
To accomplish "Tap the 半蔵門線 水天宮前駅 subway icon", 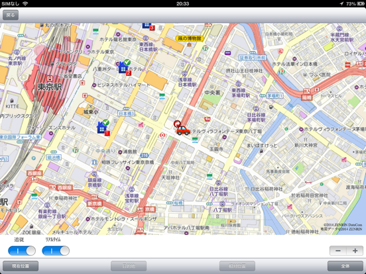I will click(339, 28).
